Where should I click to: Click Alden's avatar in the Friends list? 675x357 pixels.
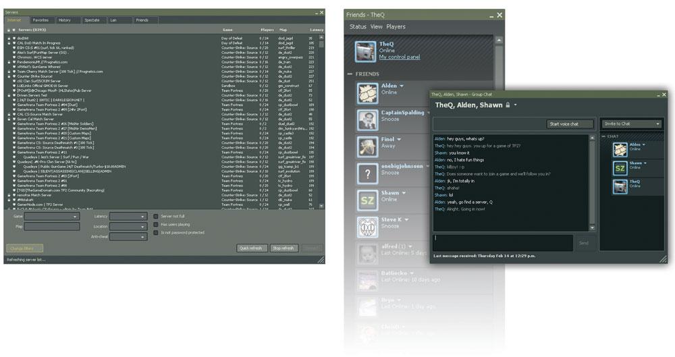point(367,92)
